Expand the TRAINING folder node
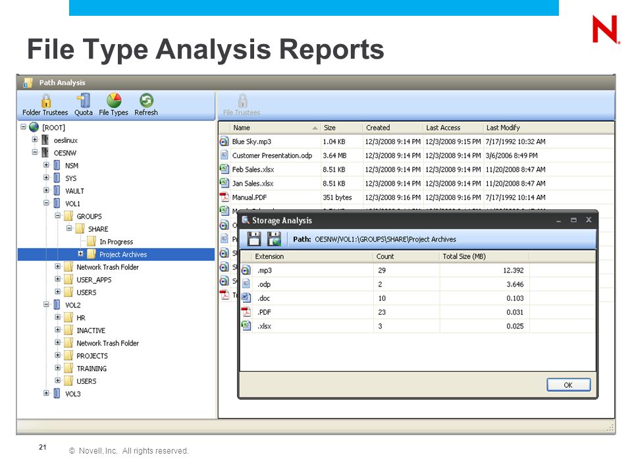The width and height of the screenshot is (632, 474). (x=58, y=368)
